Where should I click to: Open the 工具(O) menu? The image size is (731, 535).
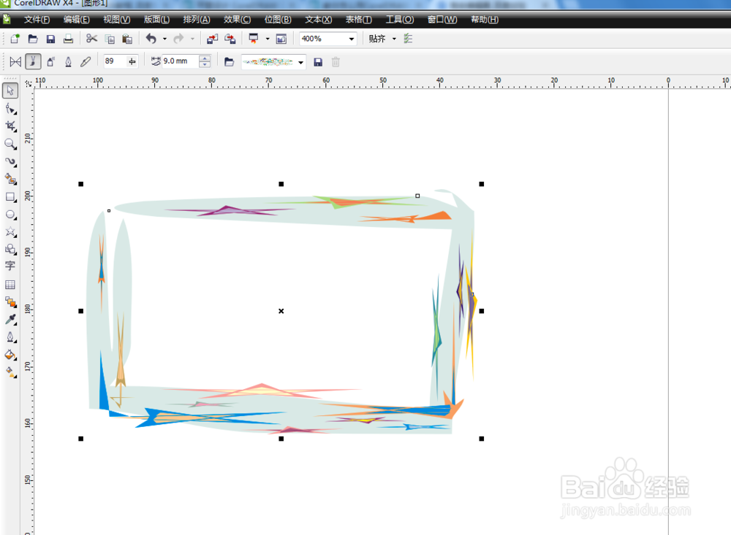click(x=400, y=20)
